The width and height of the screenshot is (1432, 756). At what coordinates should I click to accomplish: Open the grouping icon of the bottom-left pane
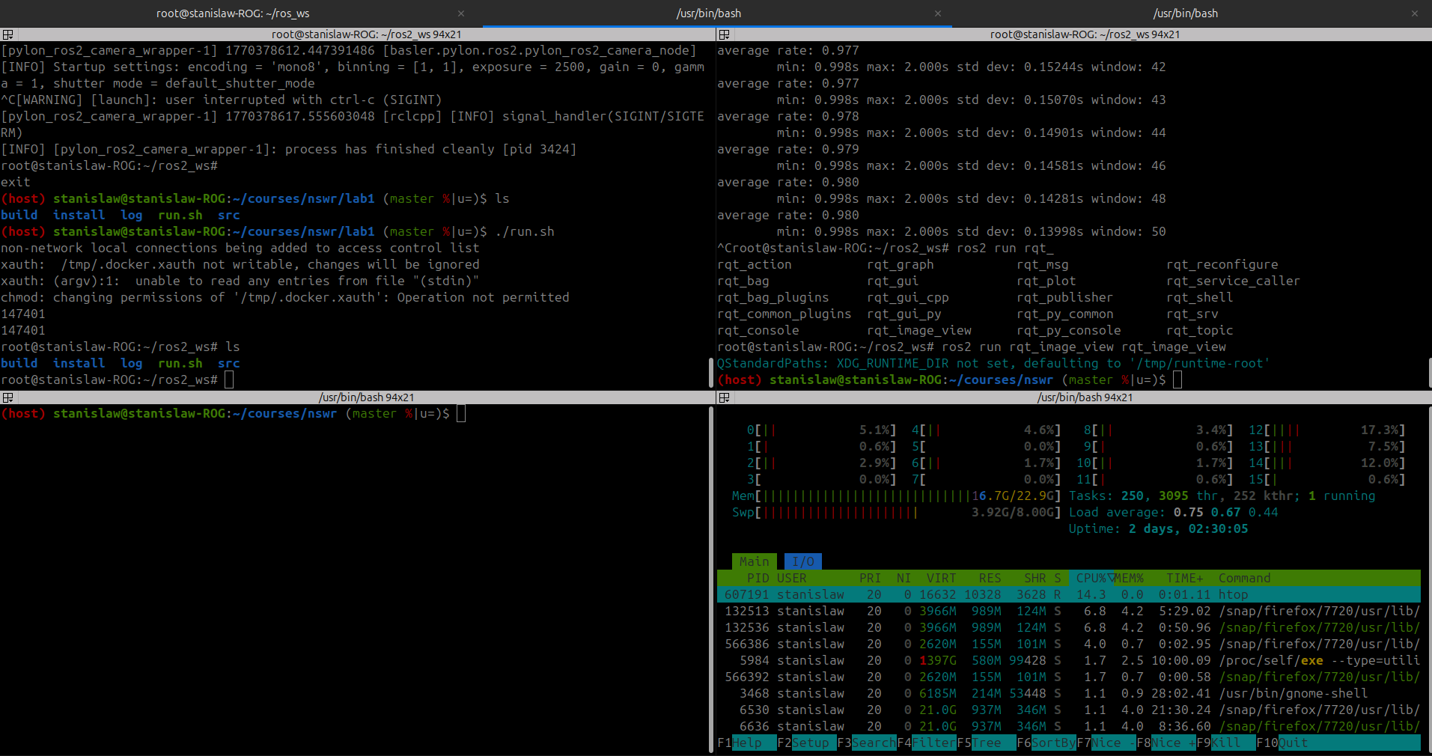coord(7,397)
